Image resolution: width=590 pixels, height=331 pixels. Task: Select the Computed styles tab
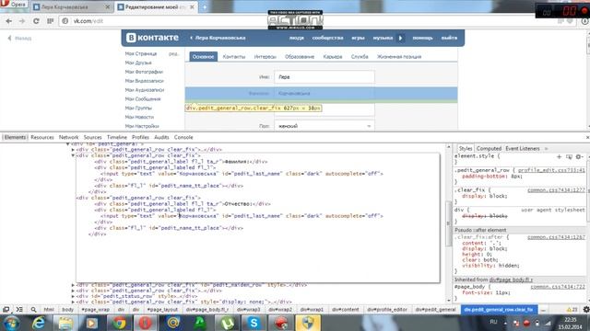coord(489,149)
